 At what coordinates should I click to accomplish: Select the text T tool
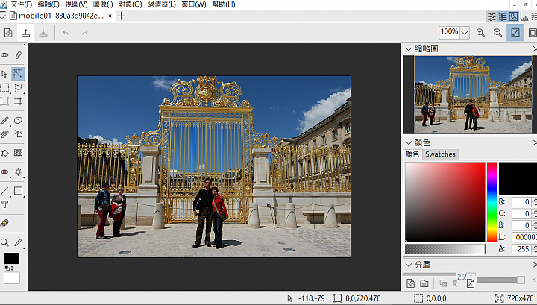point(4,205)
